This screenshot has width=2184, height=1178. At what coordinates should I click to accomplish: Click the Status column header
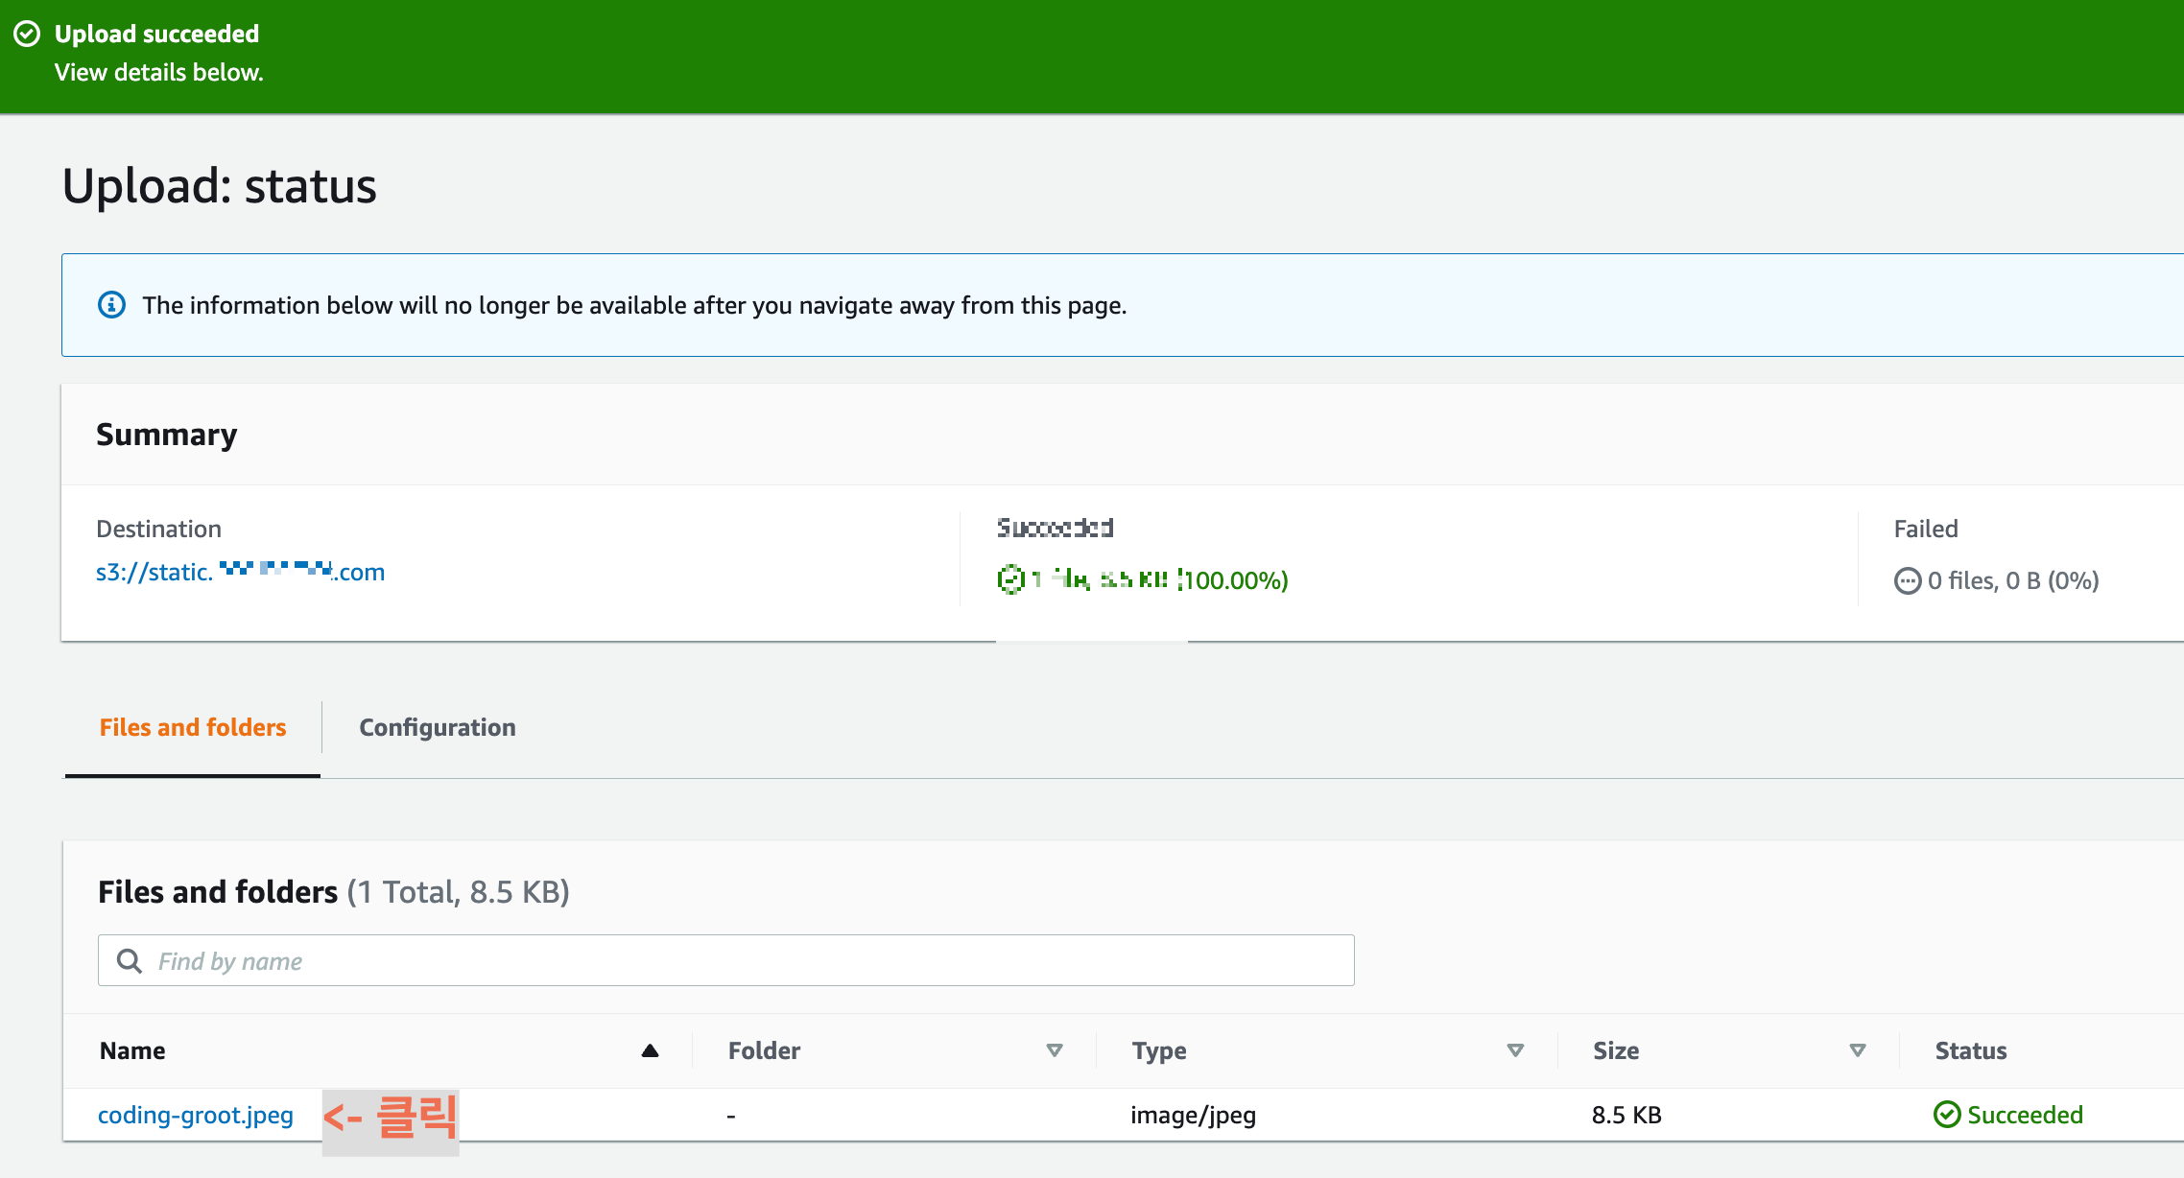click(1970, 1050)
